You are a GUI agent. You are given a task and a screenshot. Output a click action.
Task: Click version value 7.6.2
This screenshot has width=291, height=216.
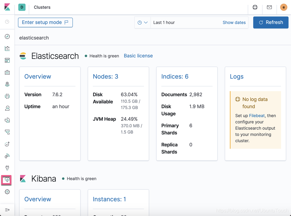click(x=57, y=94)
